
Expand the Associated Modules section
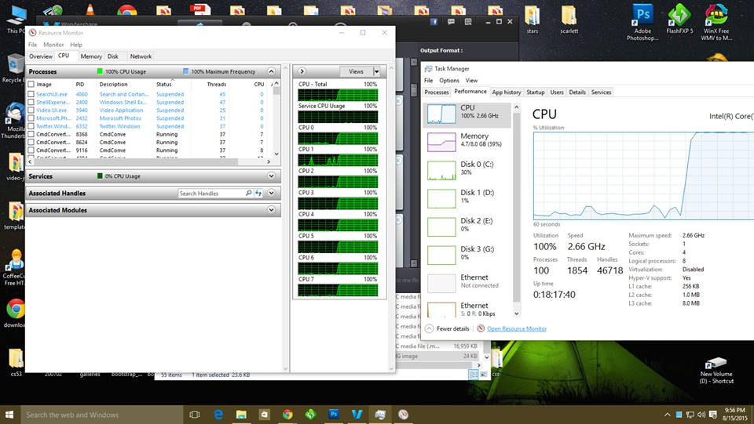click(272, 210)
